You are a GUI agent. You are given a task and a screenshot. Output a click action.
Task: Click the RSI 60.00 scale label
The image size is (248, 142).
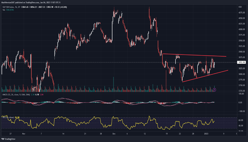pyautogui.click(x=241, y=120)
